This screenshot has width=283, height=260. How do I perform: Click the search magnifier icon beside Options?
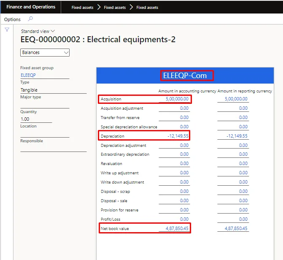click(x=30, y=19)
